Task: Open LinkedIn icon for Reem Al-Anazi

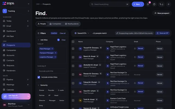Action: 97,56
